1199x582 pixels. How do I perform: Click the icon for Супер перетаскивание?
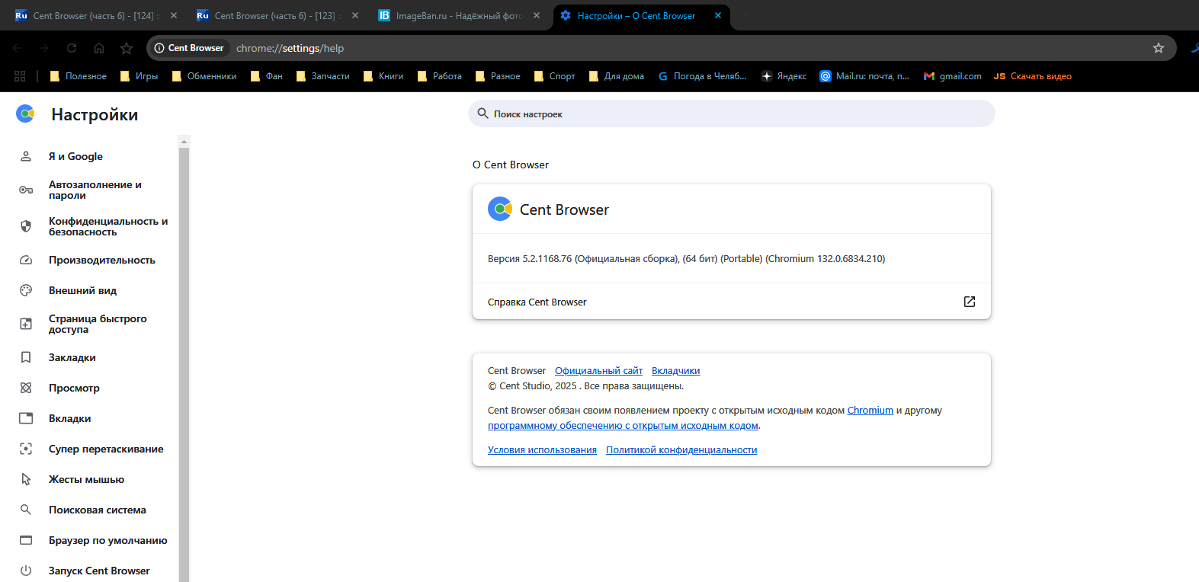[x=26, y=449]
